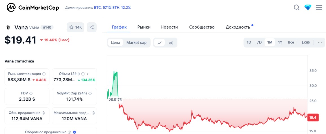Click the share icon next to Vana
Viewport: 326px width, 134px height.
tap(92, 27)
